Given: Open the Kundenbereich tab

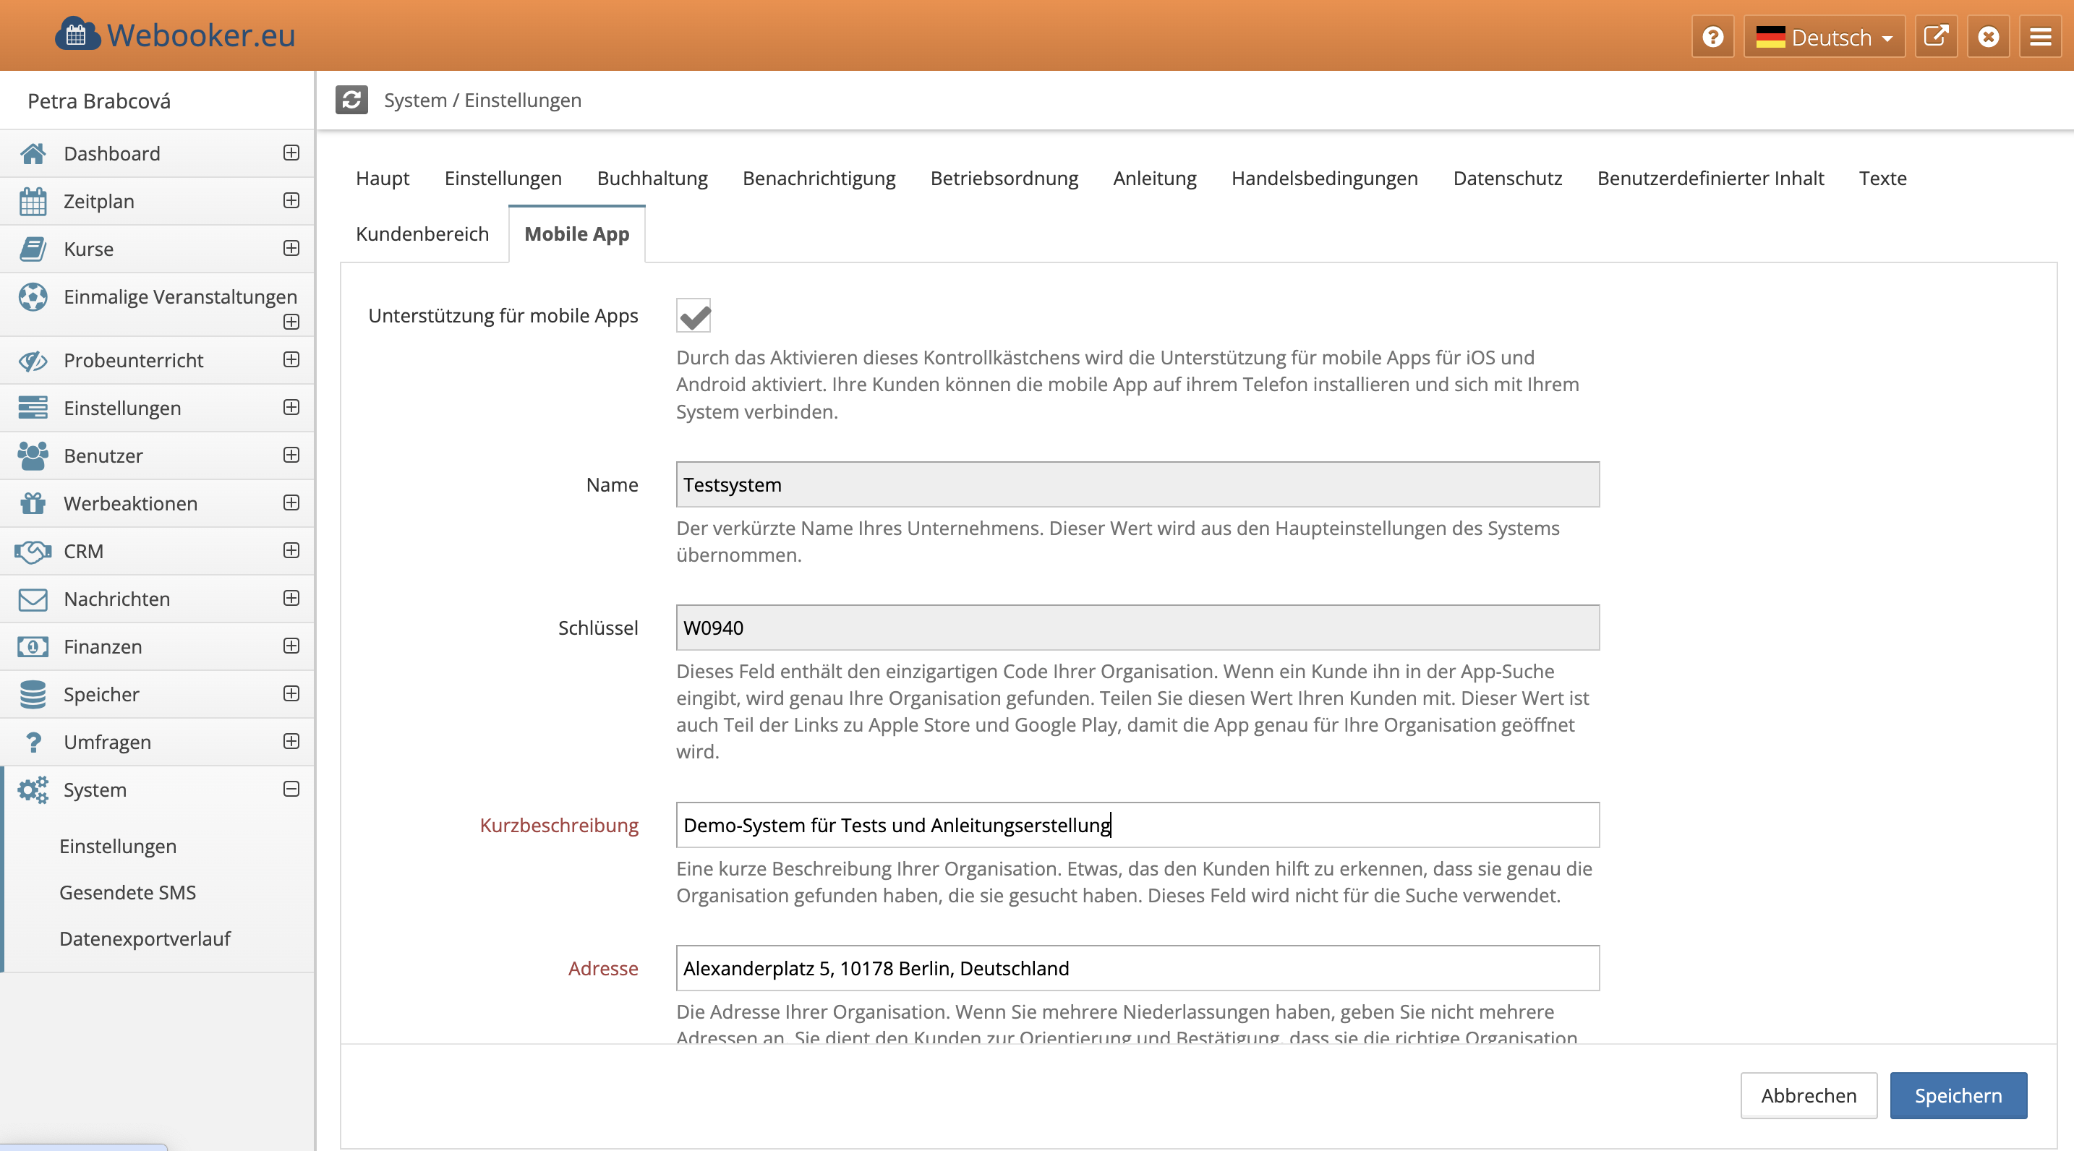Looking at the screenshot, I should pyautogui.click(x=422, y=234).
